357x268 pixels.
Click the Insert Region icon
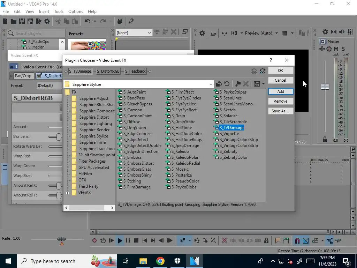(x=286, y=240)
